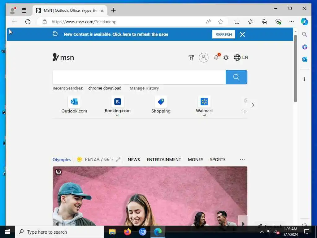
Task: Open Microsoft Rewards trophy icon
Action: (x=191, y=58)
